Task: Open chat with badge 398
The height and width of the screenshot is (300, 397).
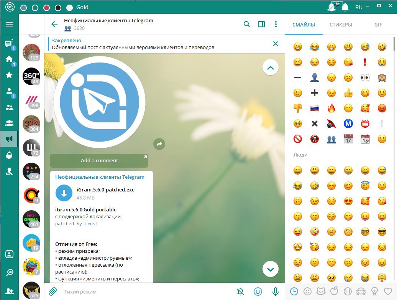Action: [x=31, y=100]
